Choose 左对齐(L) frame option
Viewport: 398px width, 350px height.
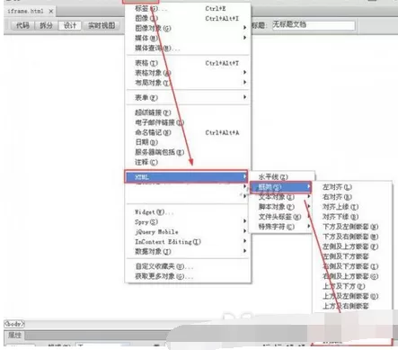(x=352, y=187)
